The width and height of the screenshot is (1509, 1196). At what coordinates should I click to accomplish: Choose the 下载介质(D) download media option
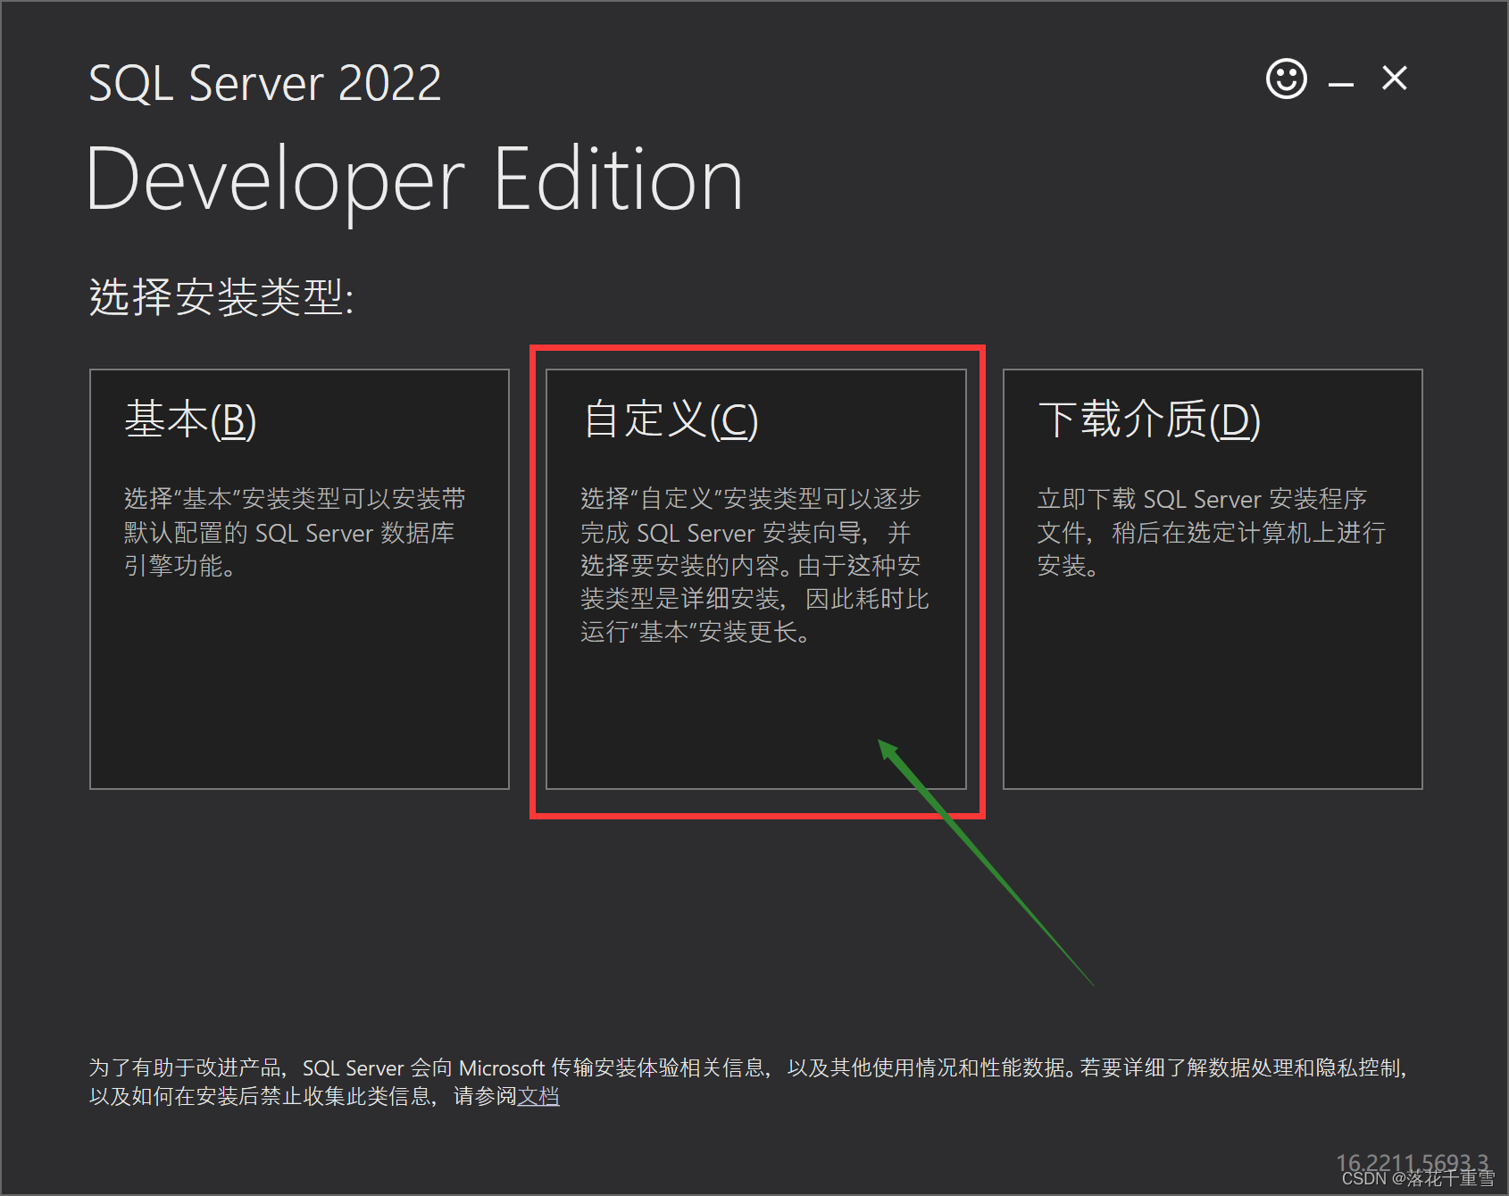1213,579
